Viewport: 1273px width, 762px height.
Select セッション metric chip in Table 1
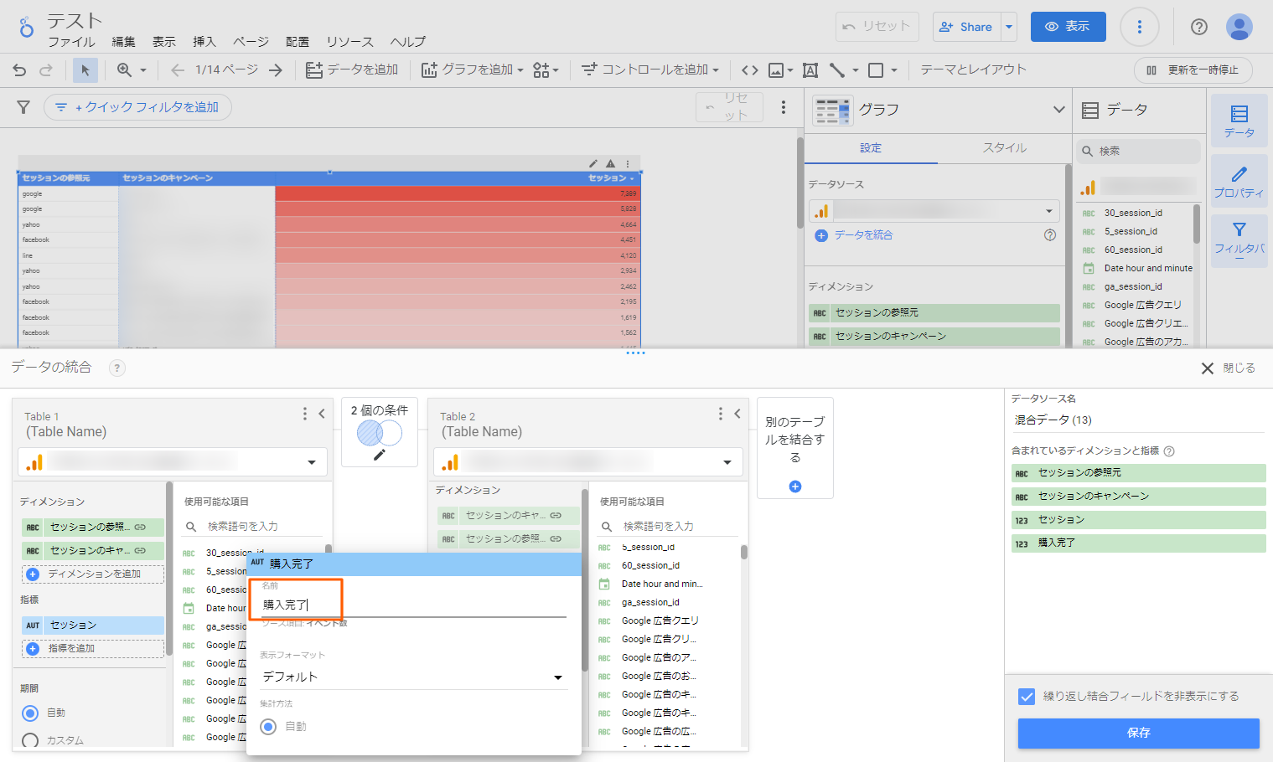(x=93, y=626)
